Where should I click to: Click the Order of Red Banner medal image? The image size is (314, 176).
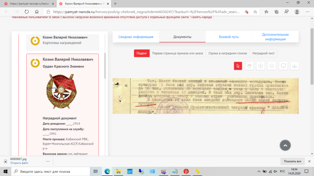(62, 91)
